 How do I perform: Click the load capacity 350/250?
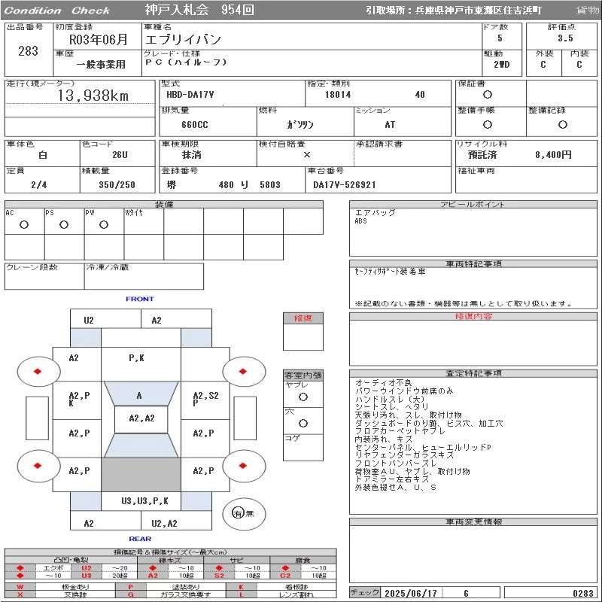(x=117, y=184)
